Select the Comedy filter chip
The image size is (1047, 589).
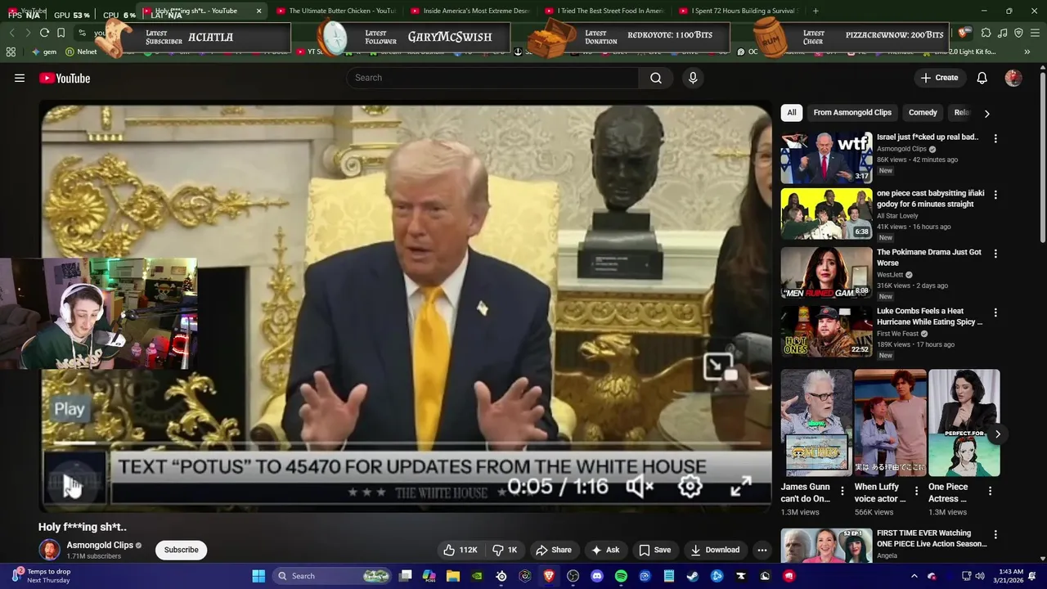pos(923,112)
